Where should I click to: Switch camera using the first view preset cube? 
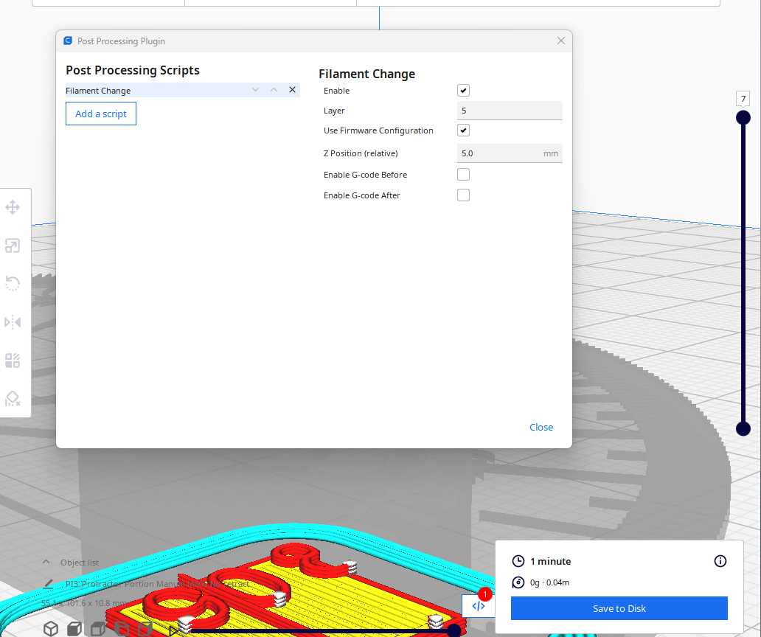click(50, 629)
